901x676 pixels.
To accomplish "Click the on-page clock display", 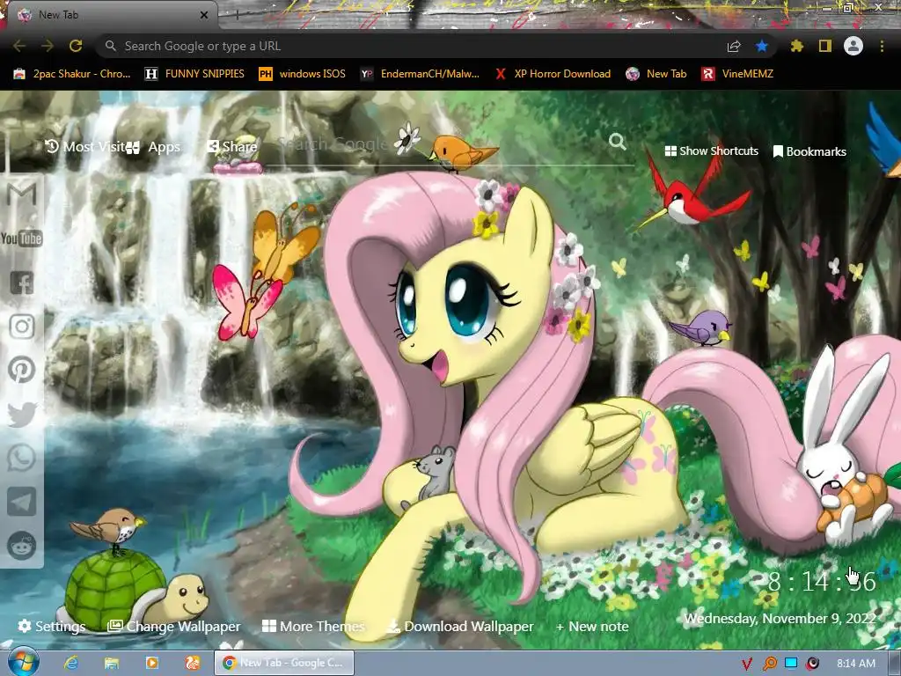I will 822,582.
